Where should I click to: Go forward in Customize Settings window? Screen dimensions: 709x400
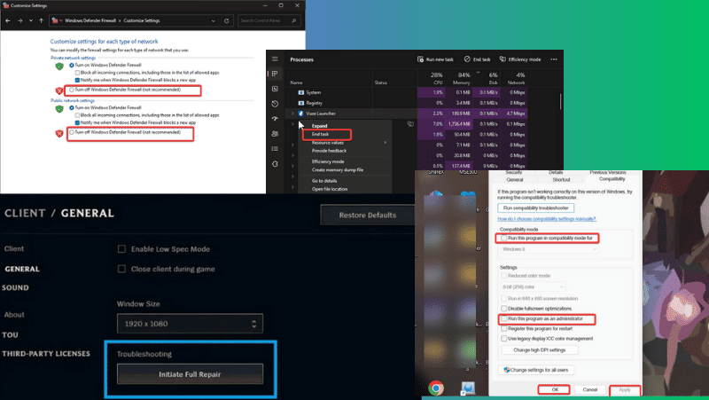(19, 20)
